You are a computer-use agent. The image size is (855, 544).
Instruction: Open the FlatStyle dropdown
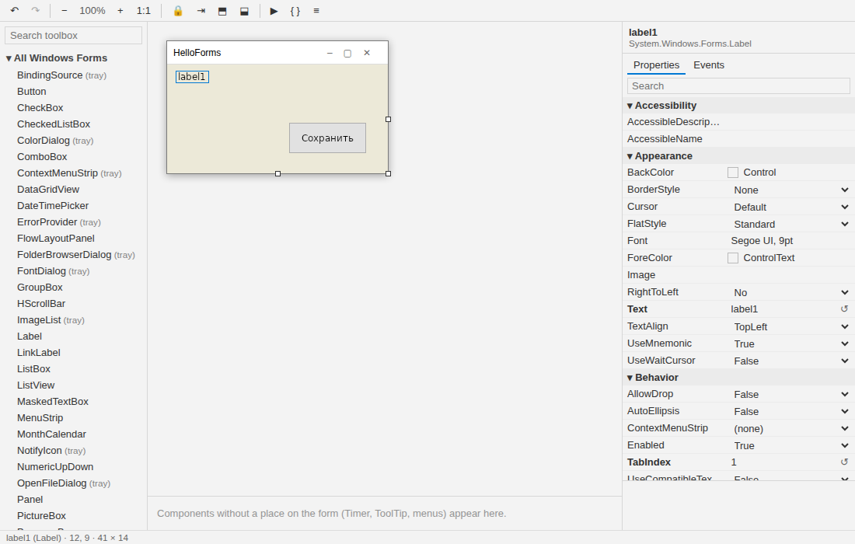(x=790, y=224)
